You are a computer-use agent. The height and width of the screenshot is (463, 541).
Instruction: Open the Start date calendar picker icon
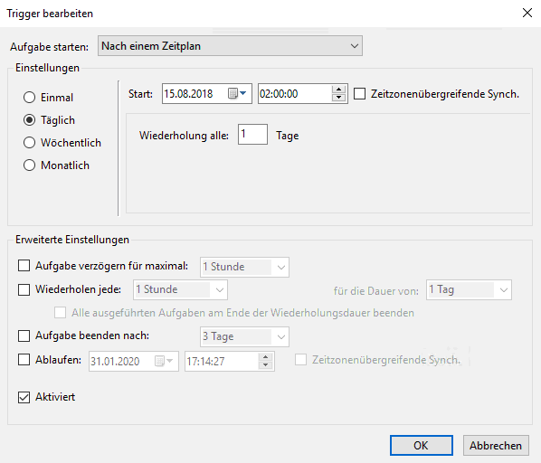[x=237, y=93]
